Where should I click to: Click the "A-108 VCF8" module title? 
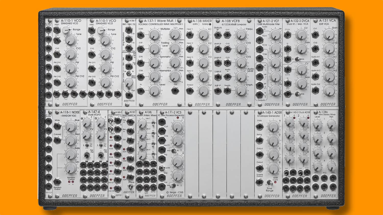231,21
